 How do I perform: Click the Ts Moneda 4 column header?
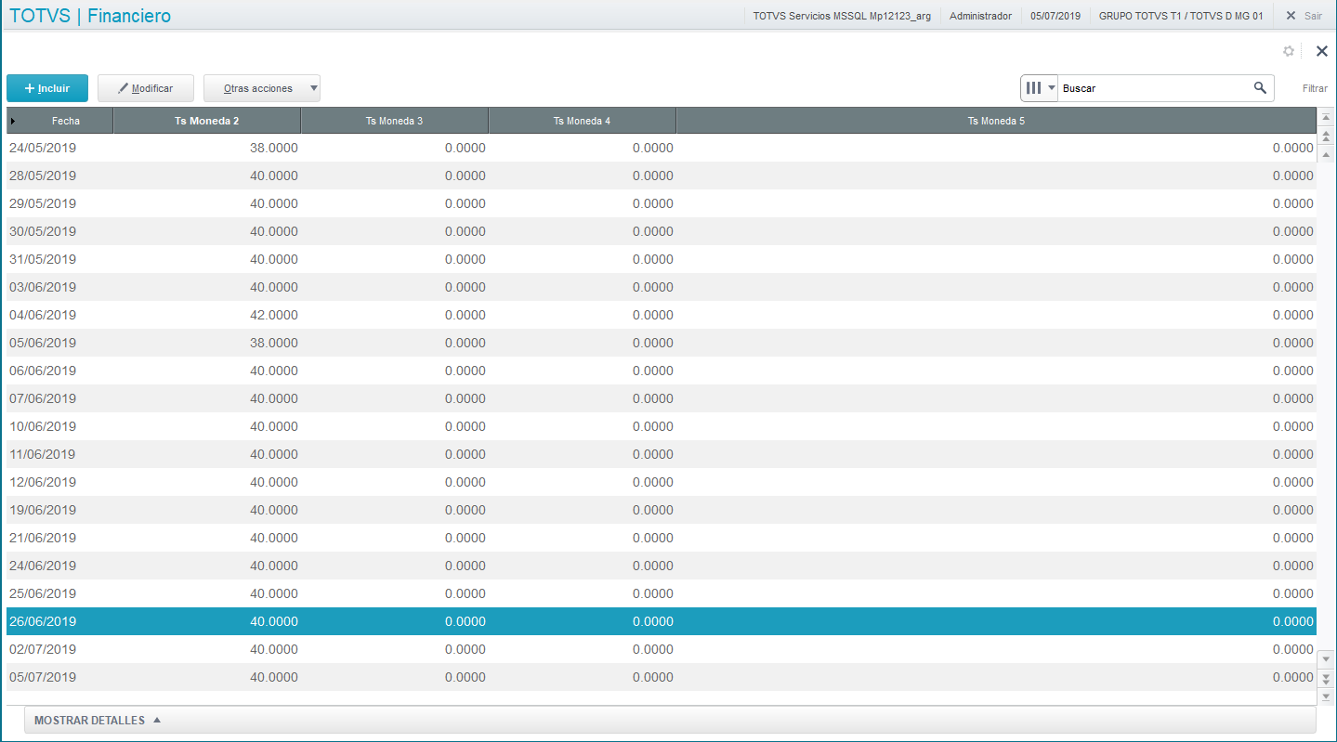coord(583,121)
